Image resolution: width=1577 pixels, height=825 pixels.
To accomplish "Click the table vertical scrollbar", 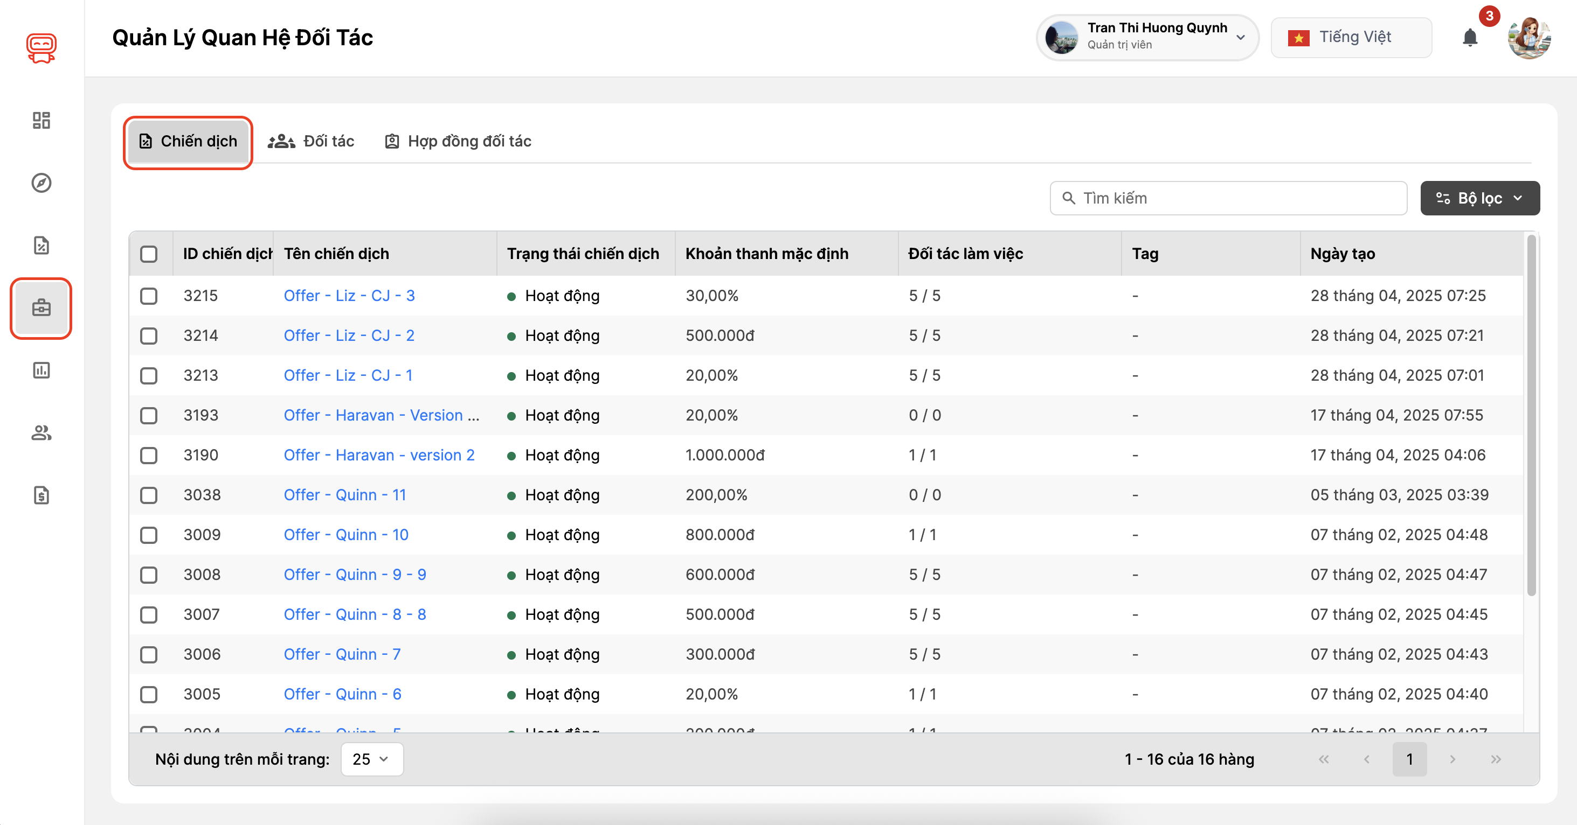I will click(1531, 416).
